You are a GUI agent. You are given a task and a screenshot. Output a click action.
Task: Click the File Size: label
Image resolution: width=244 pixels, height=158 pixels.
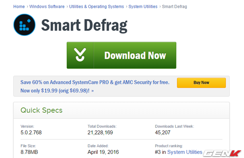pos(28,146)
